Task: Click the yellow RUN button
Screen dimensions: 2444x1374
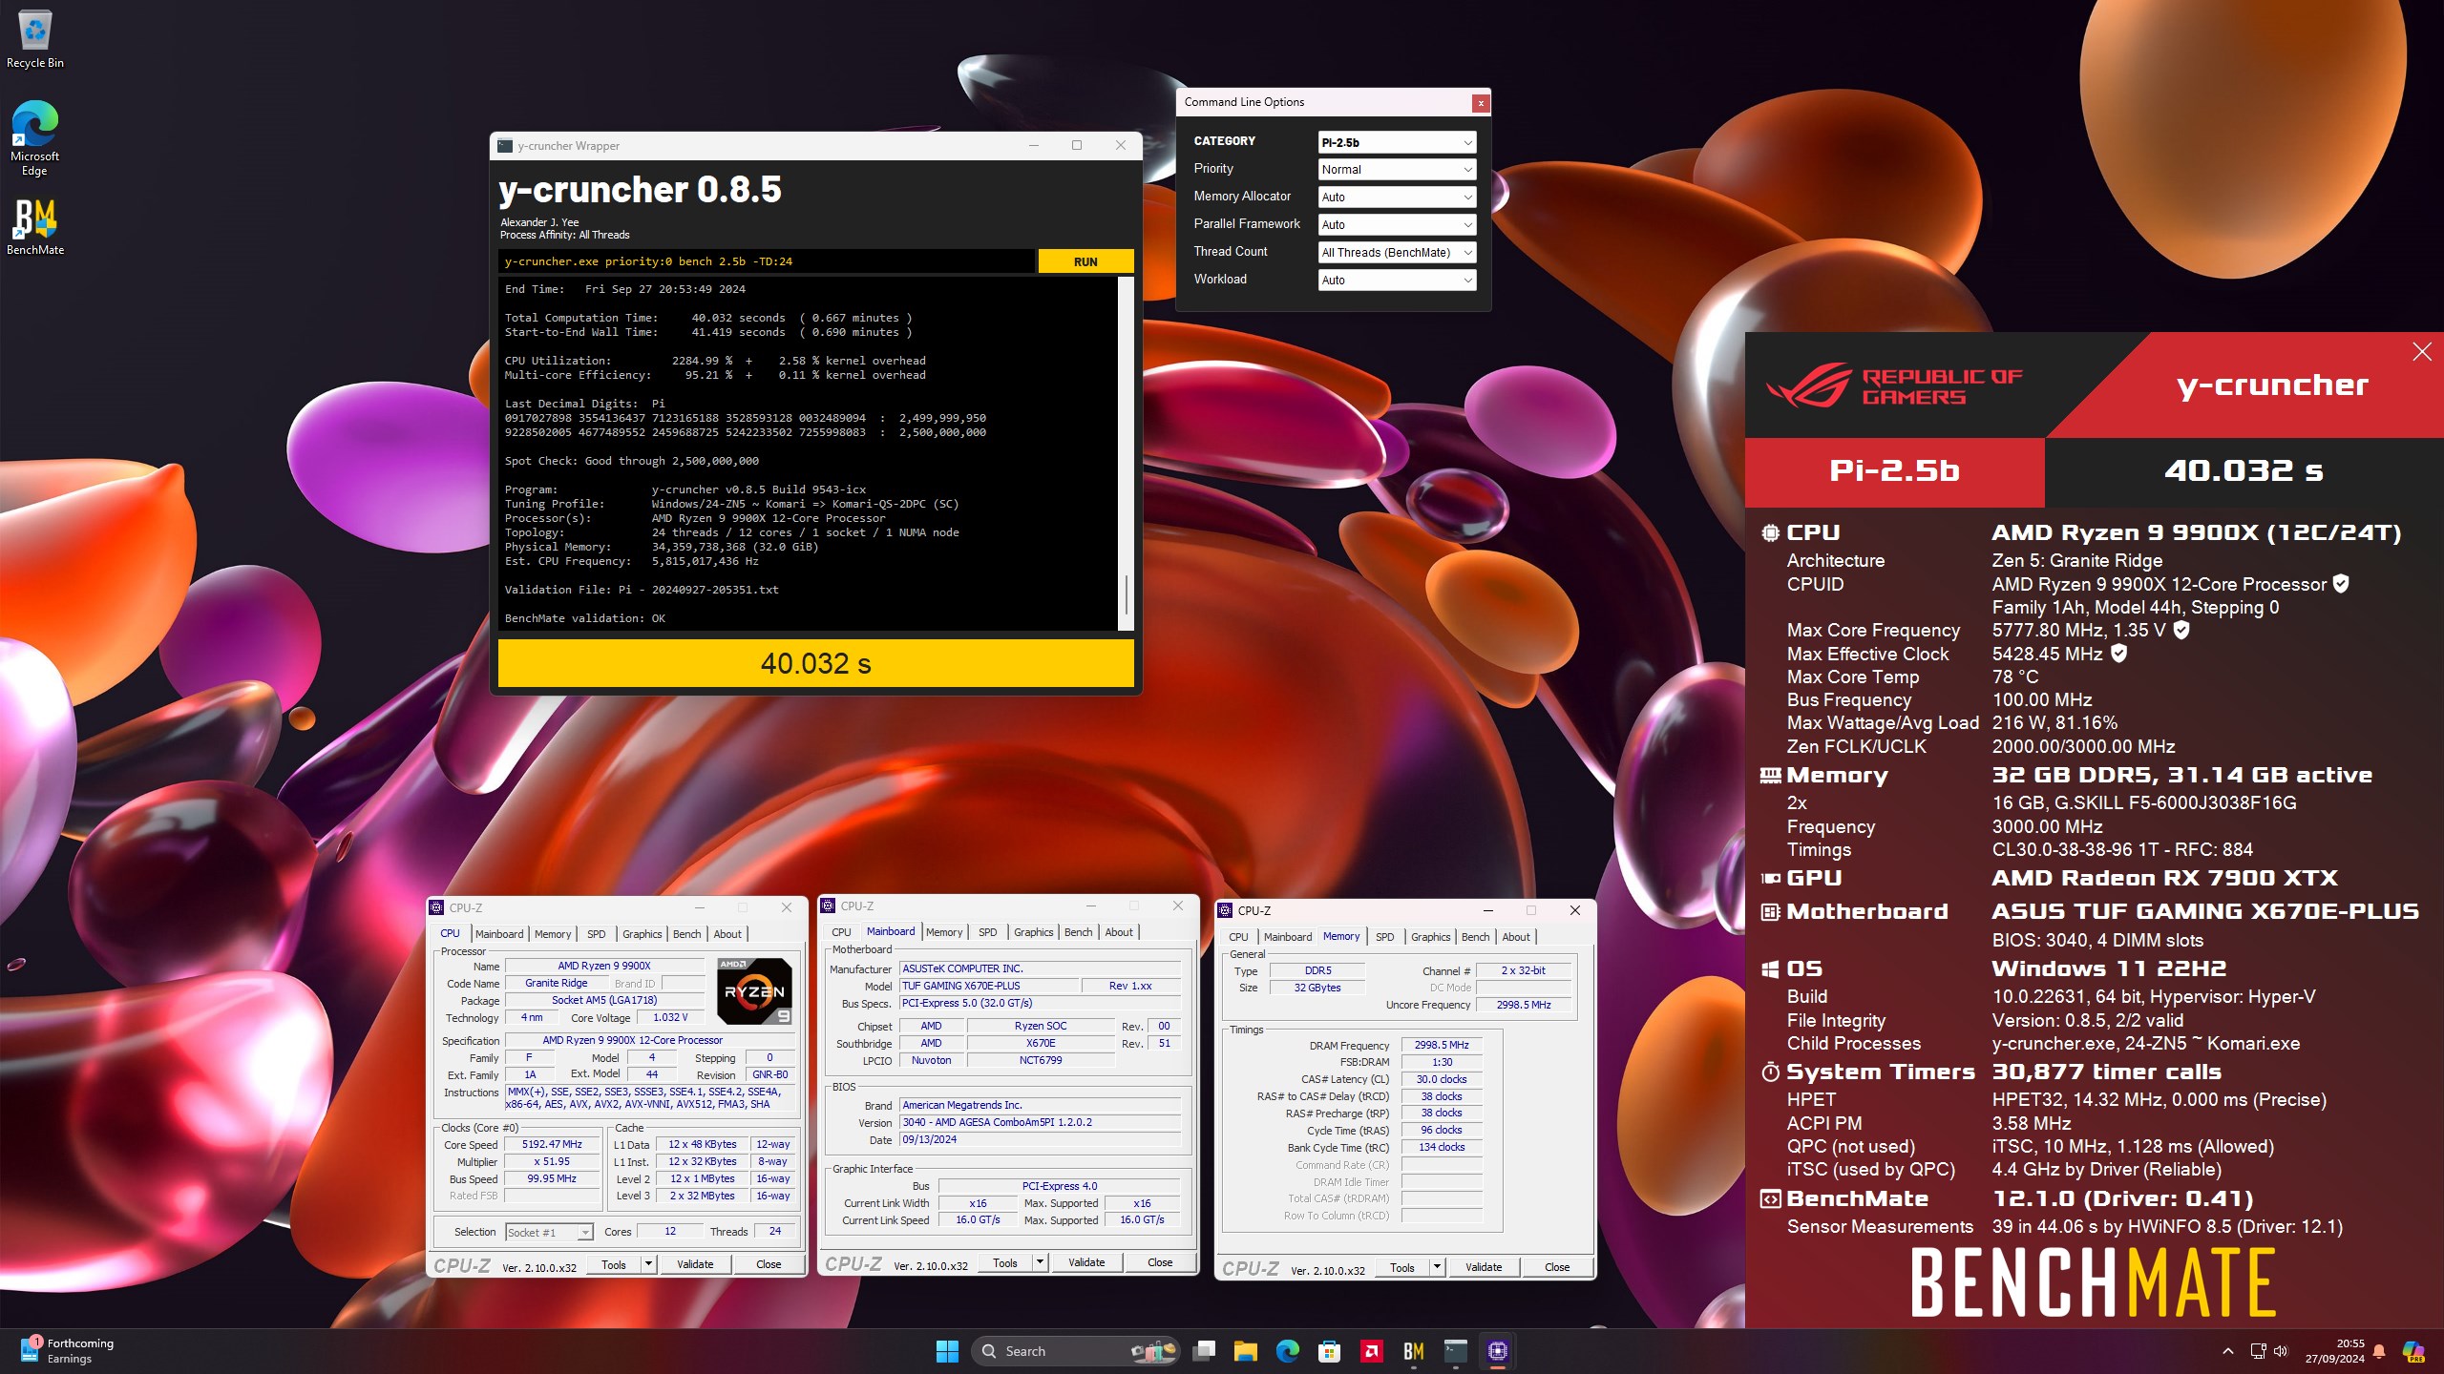Action: (1085, 261)
